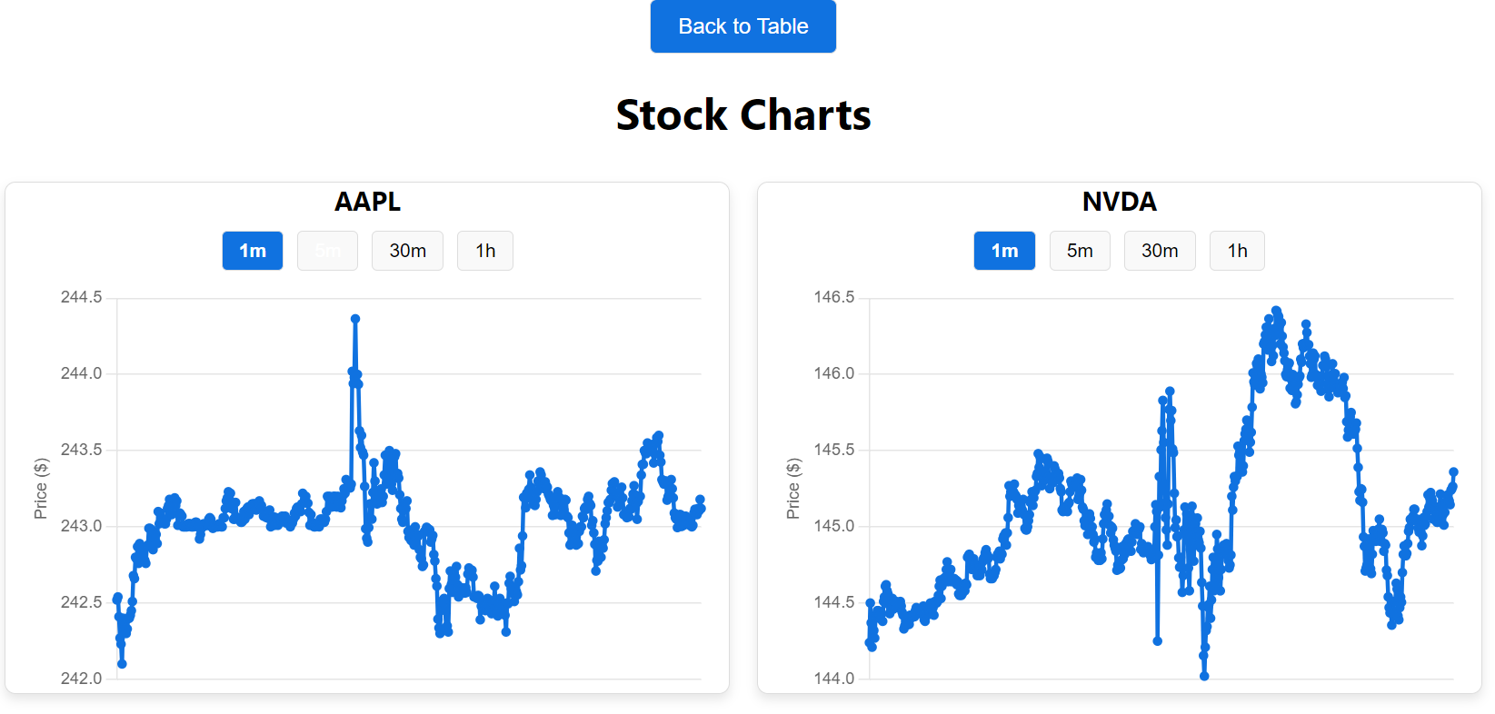Select the 1m interval for NVDA
This screenshot has width=1495, height=714.
(x=1004, y=251)
